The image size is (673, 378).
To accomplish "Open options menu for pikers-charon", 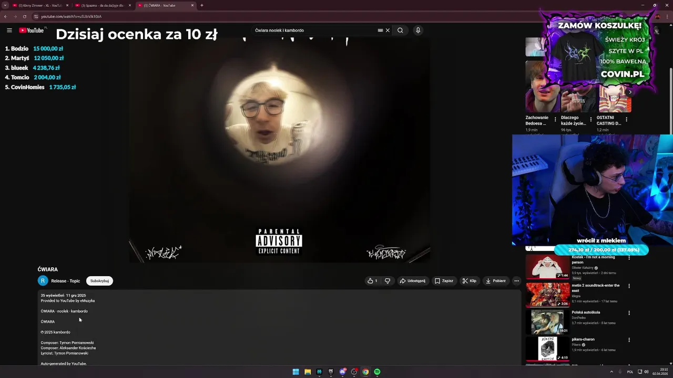I will 629,340.
